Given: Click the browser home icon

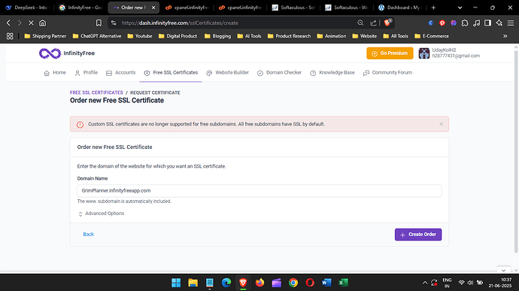Looking at the screenshot, I should 42,23.
